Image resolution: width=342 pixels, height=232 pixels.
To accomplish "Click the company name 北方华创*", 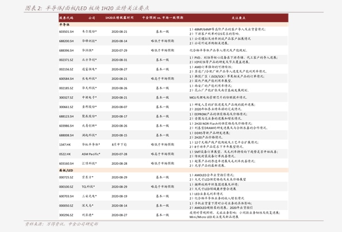I will [x=90, y=60].
